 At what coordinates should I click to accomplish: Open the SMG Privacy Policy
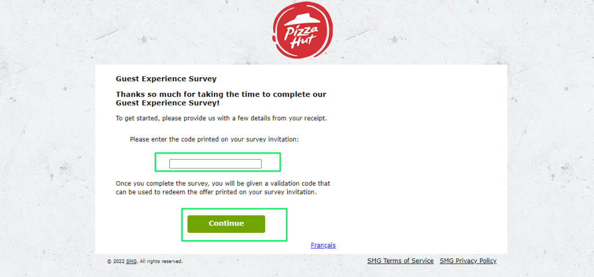[x=468, y=261]
